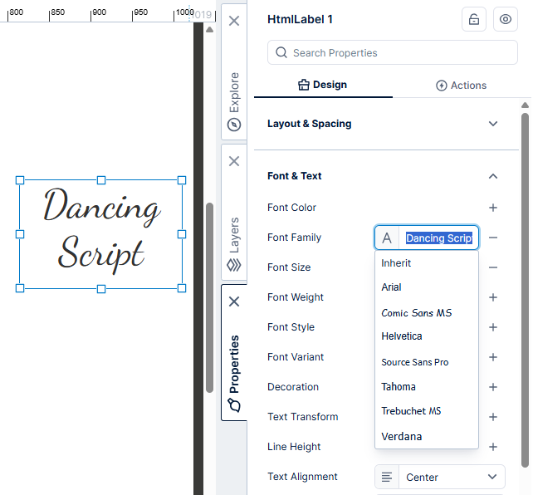Select Tahoma from the font list
Viewport: 533px width, 495px height.
[427, 387]
